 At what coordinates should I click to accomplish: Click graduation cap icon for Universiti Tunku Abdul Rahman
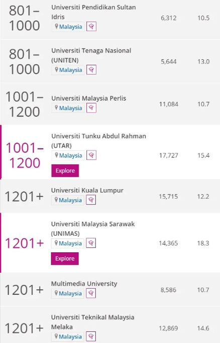(x=91, y=155)
